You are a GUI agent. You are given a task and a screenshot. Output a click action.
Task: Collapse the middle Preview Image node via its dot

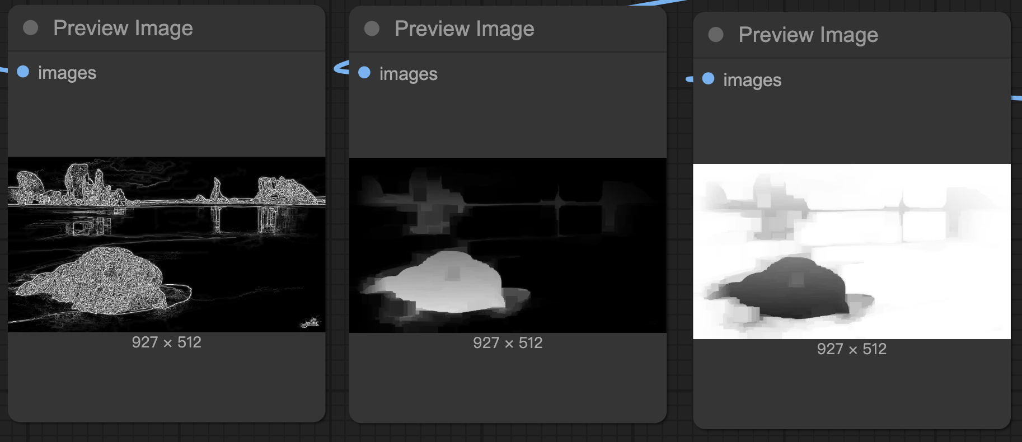pyautogui.click(x=372, y=29)
